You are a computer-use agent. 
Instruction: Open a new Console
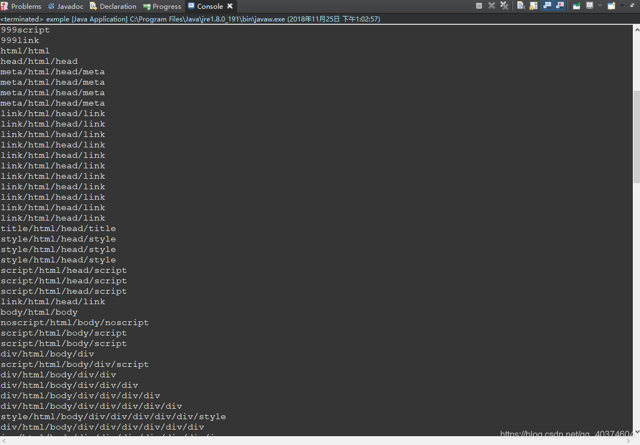point(611,6)
